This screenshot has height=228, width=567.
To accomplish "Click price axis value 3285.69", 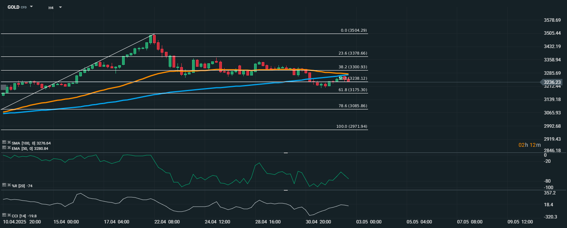I will pyautogui.click(x=552, y=73).
